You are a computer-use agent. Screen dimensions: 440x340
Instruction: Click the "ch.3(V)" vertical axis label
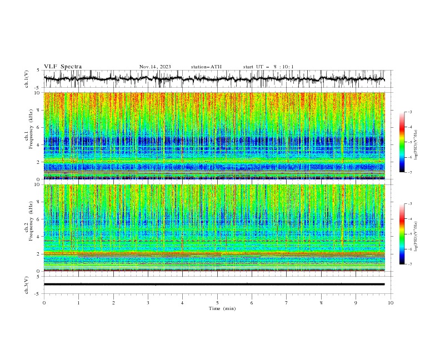(27, 285)
